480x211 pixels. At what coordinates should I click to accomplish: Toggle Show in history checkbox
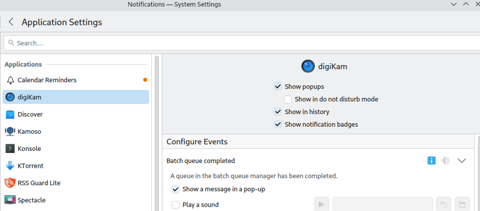(278, 112)
